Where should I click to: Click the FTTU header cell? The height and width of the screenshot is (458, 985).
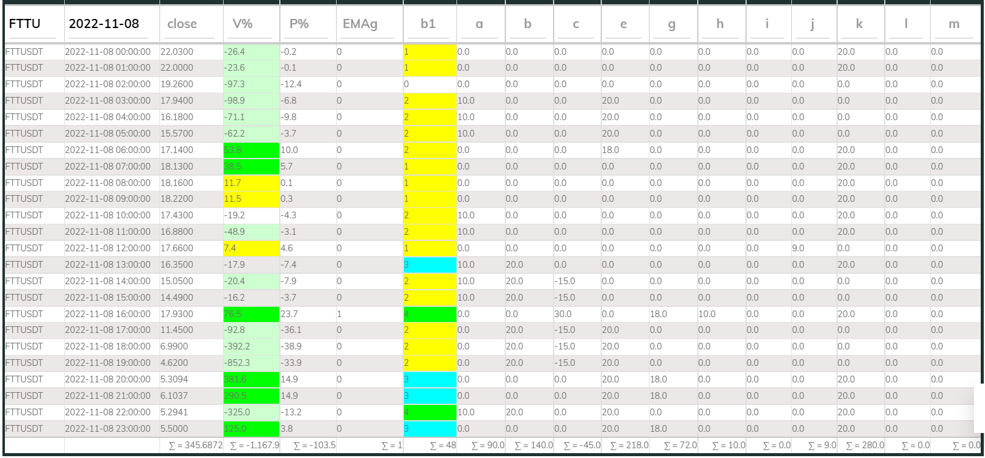point(25,24)
